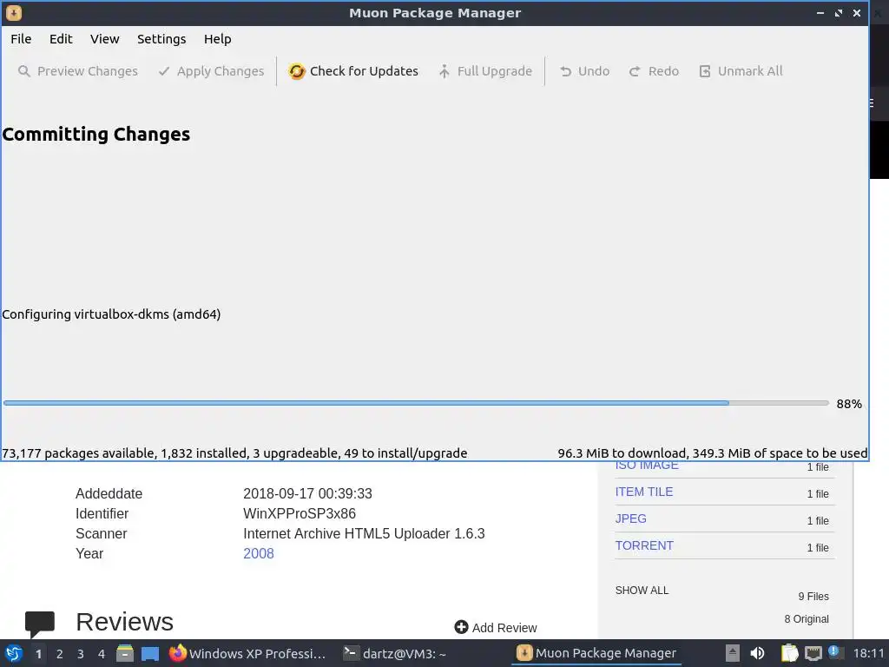This screenshot has width=889, height=667.
Task: Click the WinXPProSP3x86 identifier text
Action: pos(300,514)
